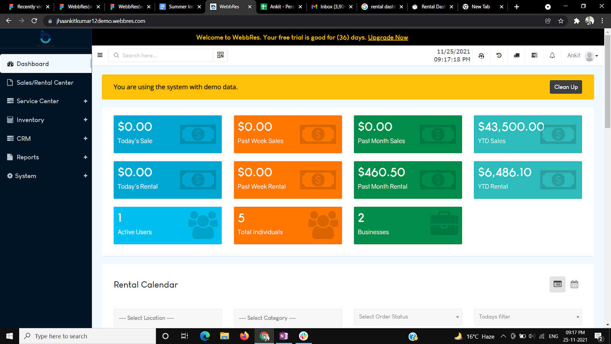Screen dimensions: 611x344
Task: Expand the Reports menu
Action: (x=46, y=157)
